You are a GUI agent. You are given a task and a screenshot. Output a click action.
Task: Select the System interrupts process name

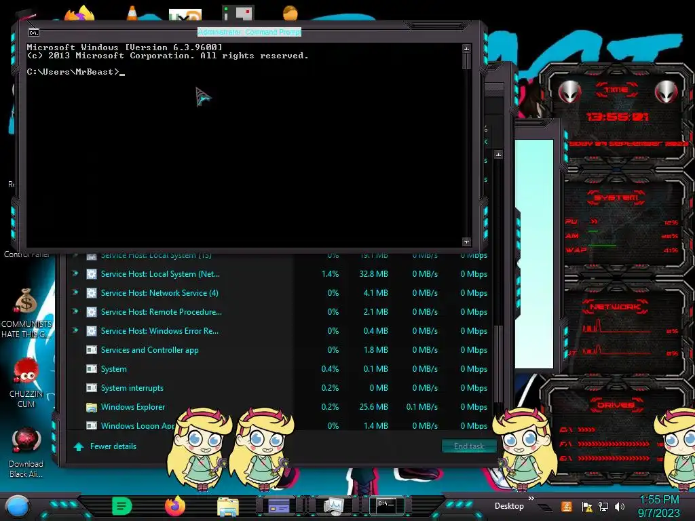pos(132,387)
